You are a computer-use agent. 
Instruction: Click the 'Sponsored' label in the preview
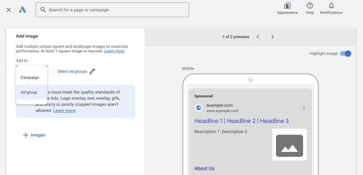click(204, 96)
